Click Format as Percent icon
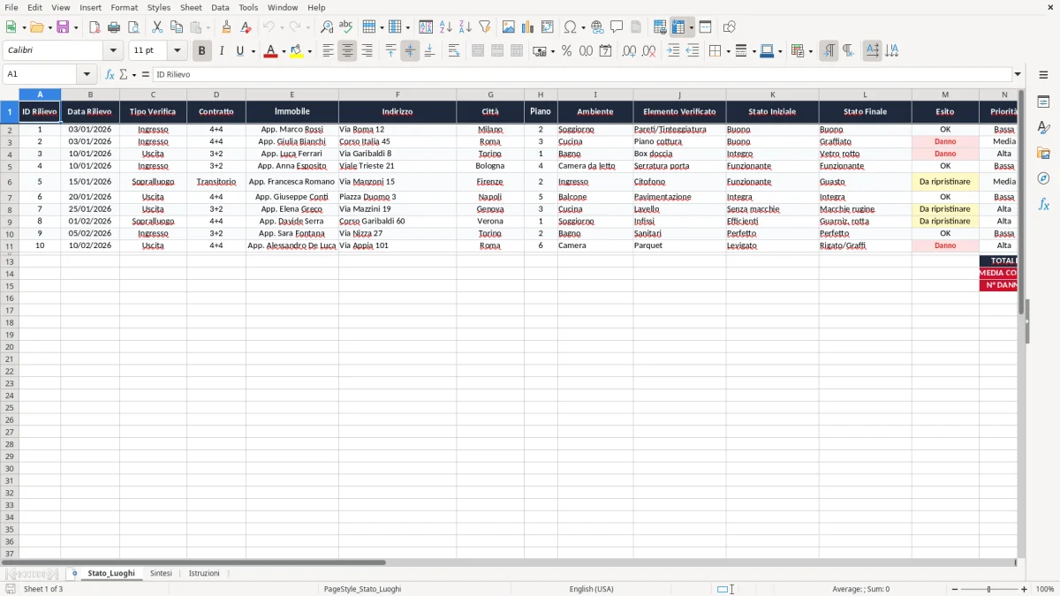Screen dimensions: 1060x596 coord(567,51)
